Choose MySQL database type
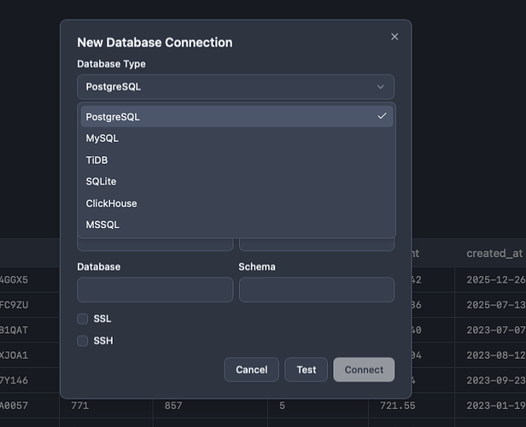Viewport: 526px width, 427px height. [x=102, y=138]
